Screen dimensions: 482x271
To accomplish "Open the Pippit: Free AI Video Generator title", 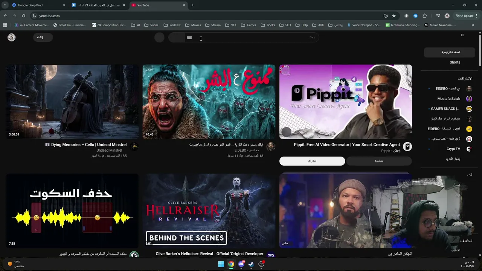I will click(x=347, y=145).
